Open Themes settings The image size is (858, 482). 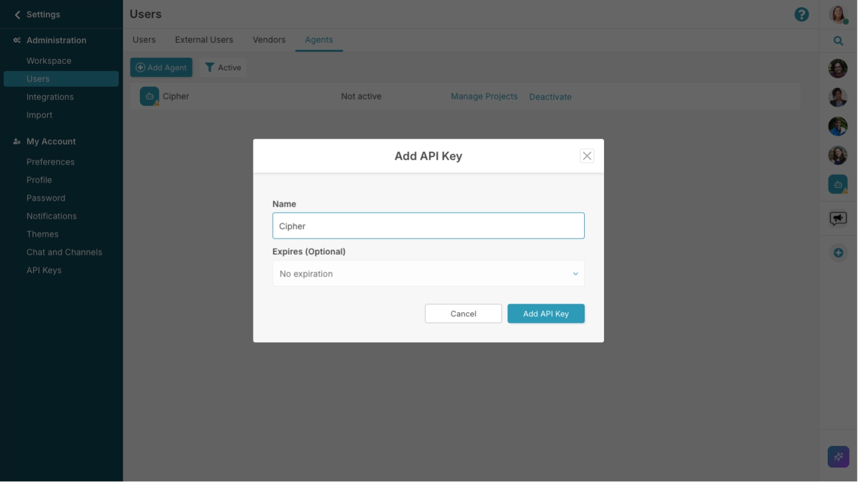click(42, 234)
